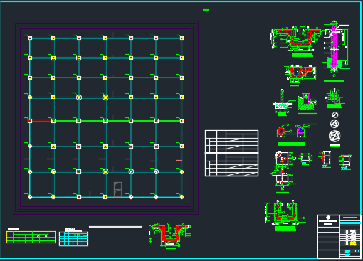Select the long white title bar under plan
Image resolution: width=363 pixels, height=261 pixels.
[x=115, y=226]
